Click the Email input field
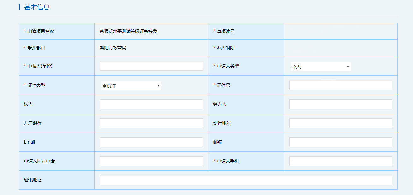Image resolution: width=413 pixels, height=195 pixels. (151, 142)
